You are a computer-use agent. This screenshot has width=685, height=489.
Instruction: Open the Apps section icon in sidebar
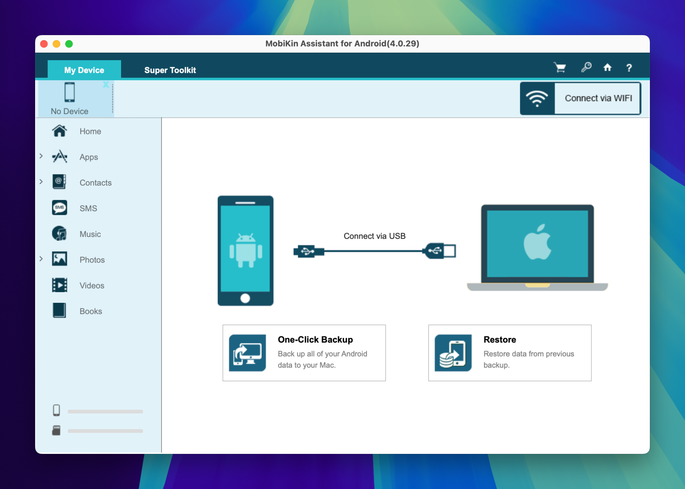click(60, 157)
